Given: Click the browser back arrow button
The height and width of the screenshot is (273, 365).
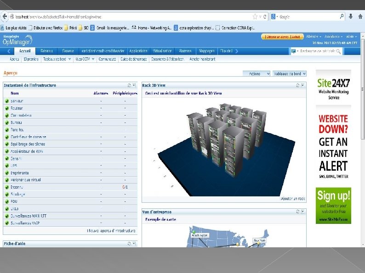Looking at the screenshot, I should (5, 17).
